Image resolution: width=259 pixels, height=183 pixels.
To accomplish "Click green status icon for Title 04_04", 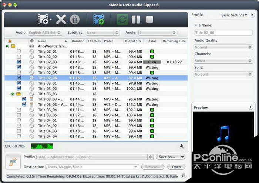I will 152,136.
